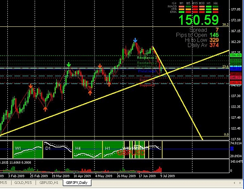
Task: Click the EMA row label
Action: point(173,12)
